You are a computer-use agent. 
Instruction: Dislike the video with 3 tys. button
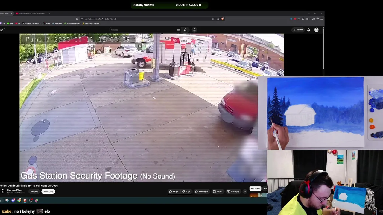coord(186,191)
